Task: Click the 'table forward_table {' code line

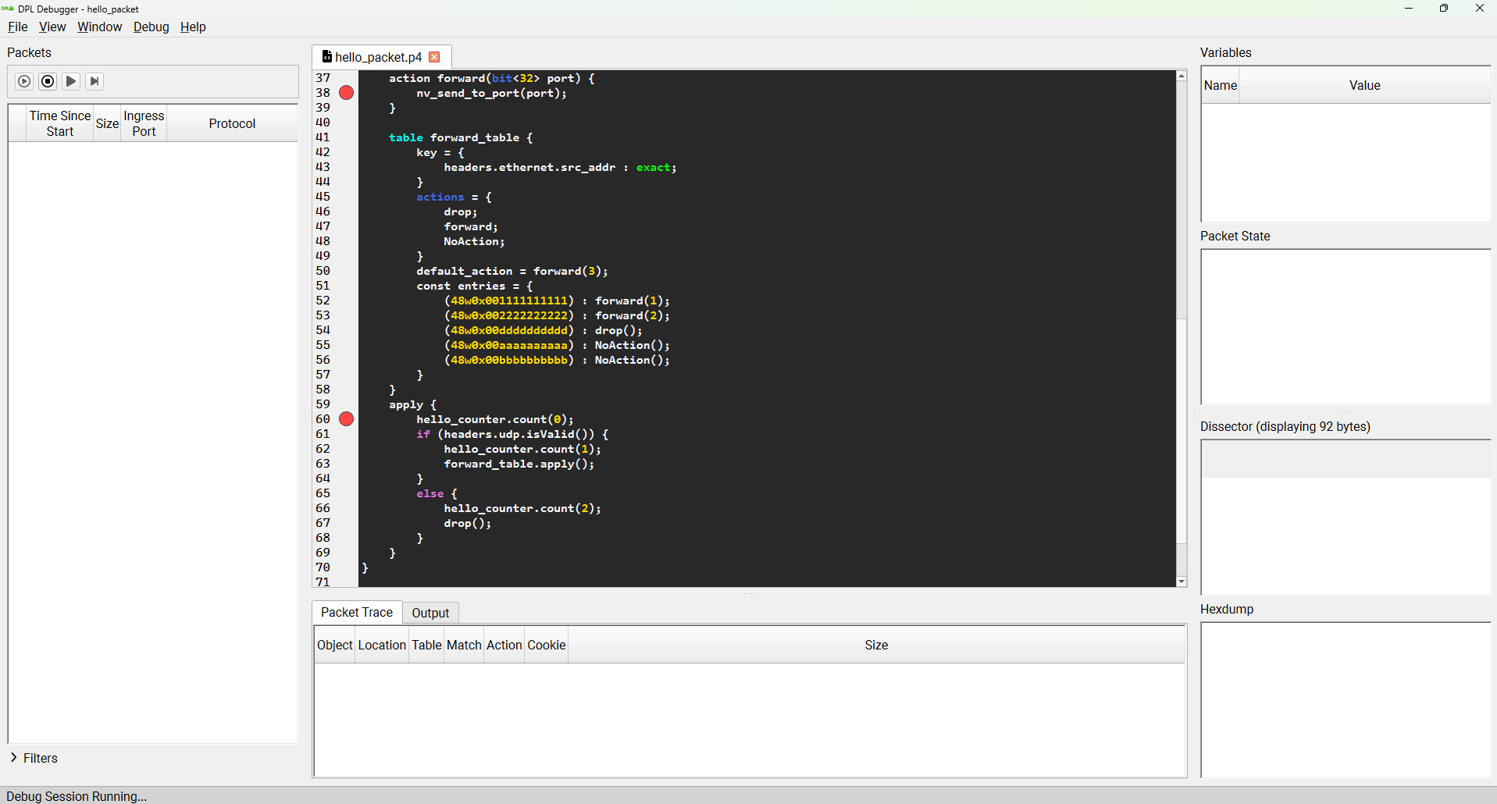Action: click(x=461, y=137)
